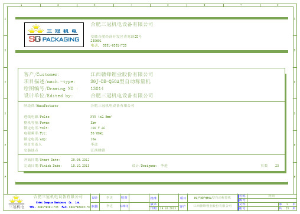Select the page count number 23 at right
The height and width of the screenshot is (214, 300).
277,166
